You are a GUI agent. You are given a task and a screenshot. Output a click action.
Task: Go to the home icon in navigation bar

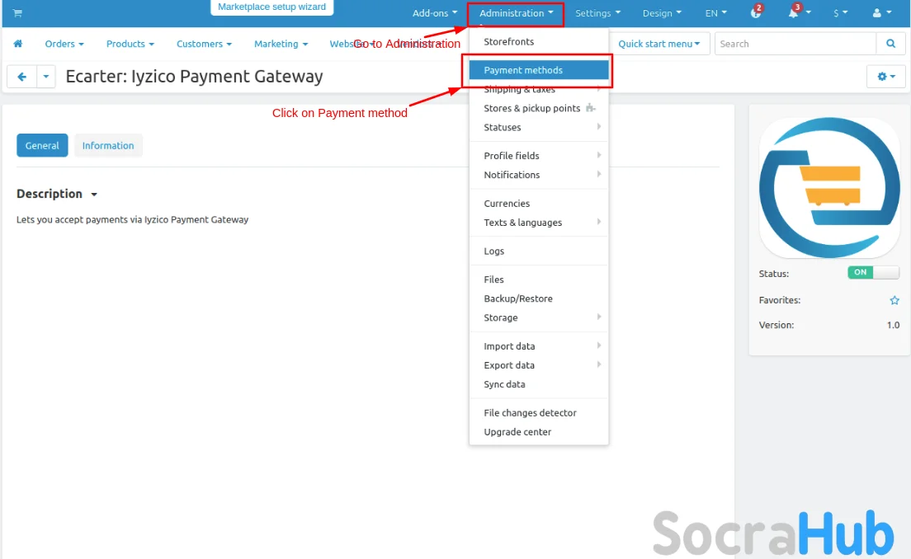point(18,44)
